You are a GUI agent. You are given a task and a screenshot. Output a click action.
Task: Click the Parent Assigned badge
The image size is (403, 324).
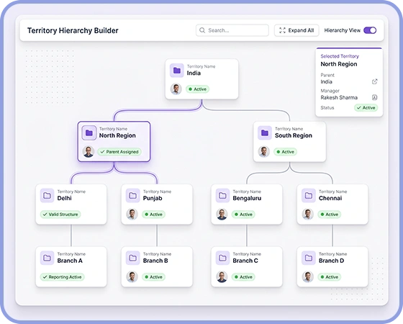pyautogui.click(x=119, y=152)
